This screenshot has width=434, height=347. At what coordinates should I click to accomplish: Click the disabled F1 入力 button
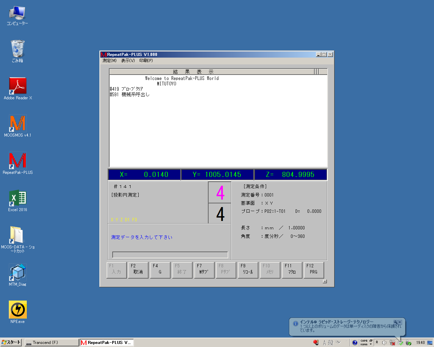coord(117,270)
